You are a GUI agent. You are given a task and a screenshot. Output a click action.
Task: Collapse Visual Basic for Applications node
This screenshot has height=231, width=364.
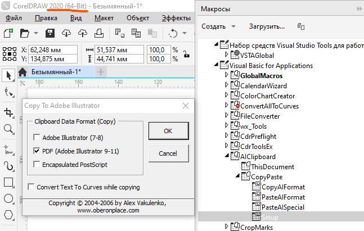216,65
